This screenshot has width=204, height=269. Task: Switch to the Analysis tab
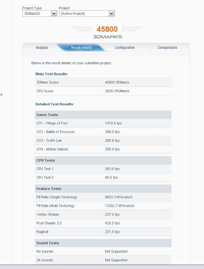point(42,48)
